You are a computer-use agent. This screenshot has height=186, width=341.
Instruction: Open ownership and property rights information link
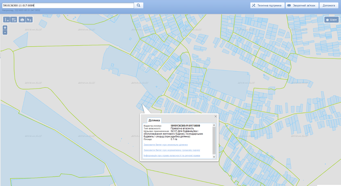[x=172, y=155]
